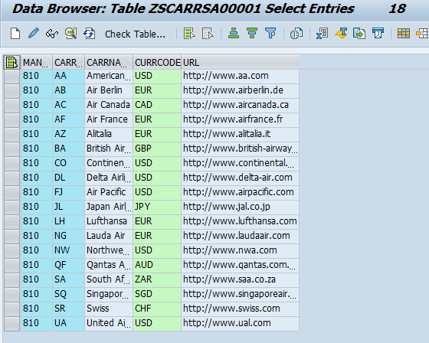Screen dimensions: 429x343
Task: Sort descending using the green toolbar icon
Action: coord(252,34)
